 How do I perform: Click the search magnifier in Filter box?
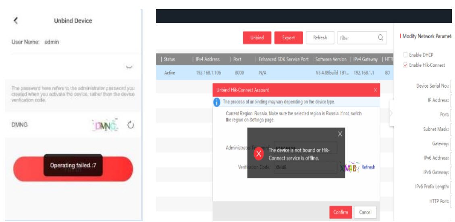pyautogui.click(x=380, y=38)
